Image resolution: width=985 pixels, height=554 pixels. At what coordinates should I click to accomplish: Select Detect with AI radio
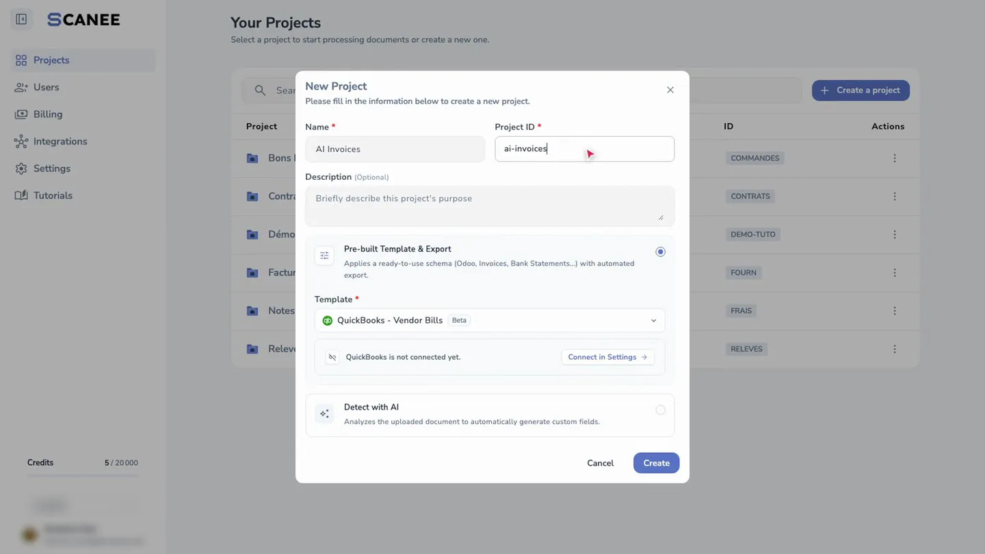[660, 410]
